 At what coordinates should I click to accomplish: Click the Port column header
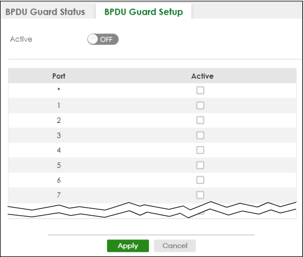coord(59,76)
